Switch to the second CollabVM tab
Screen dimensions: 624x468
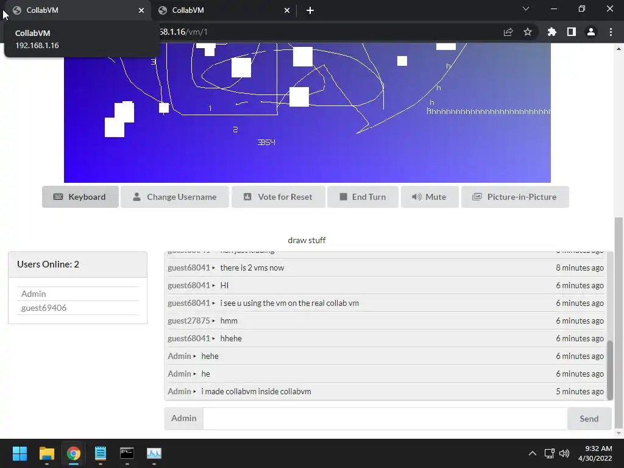[224, 10]
